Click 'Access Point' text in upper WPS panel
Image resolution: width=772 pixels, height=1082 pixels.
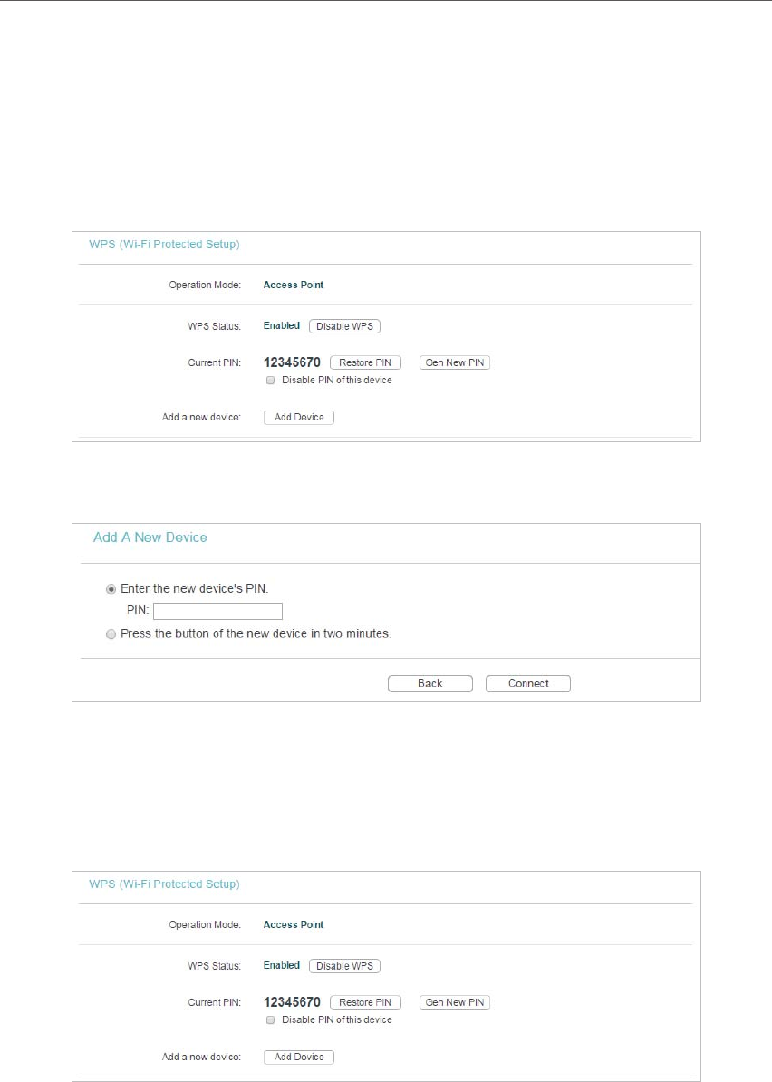click(294, 285)
